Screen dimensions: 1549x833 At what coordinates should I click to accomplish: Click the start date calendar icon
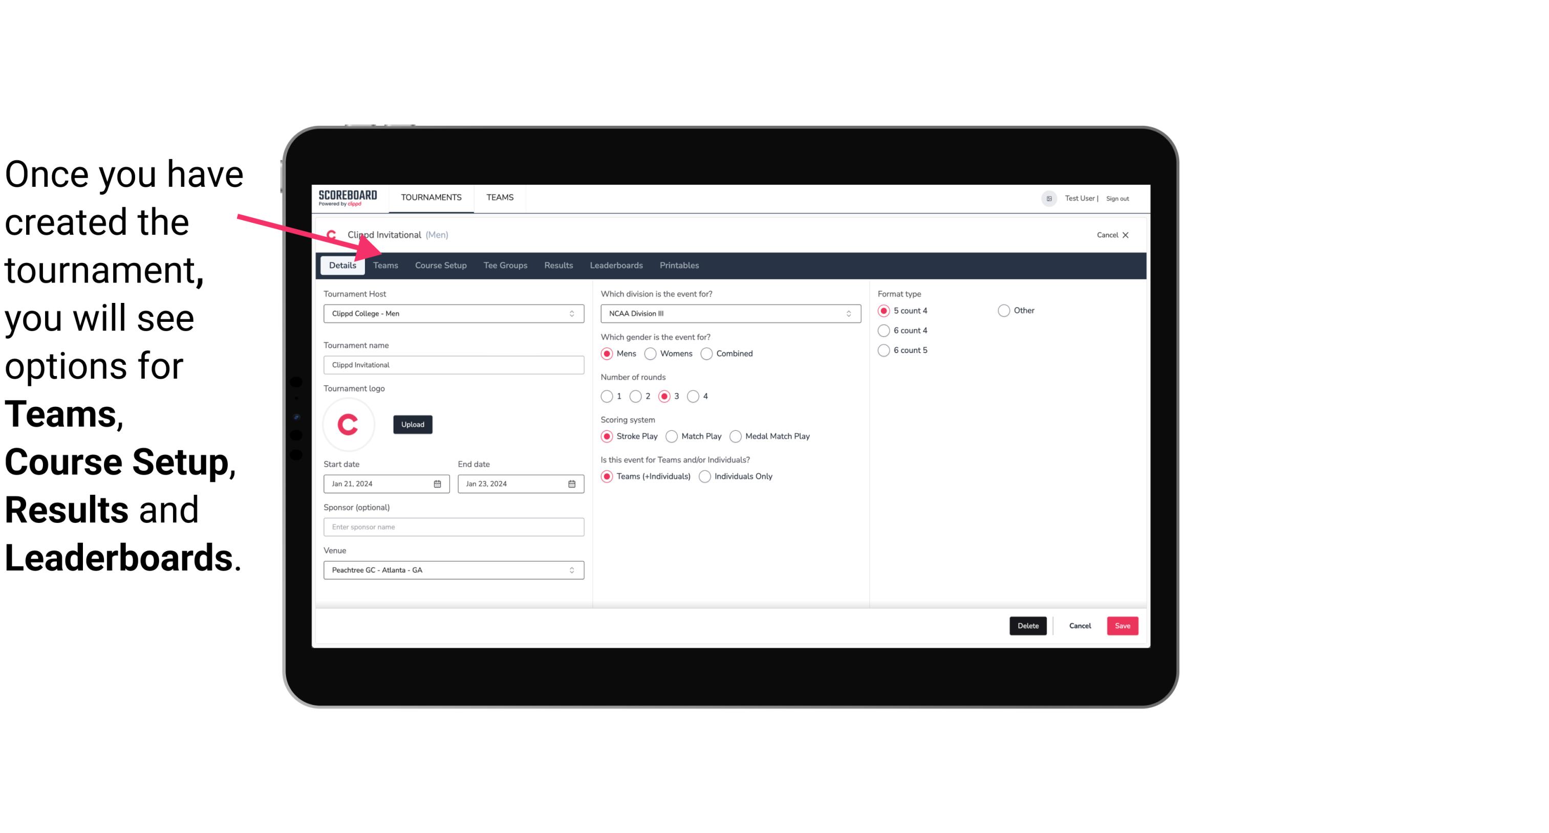point(437,483)
